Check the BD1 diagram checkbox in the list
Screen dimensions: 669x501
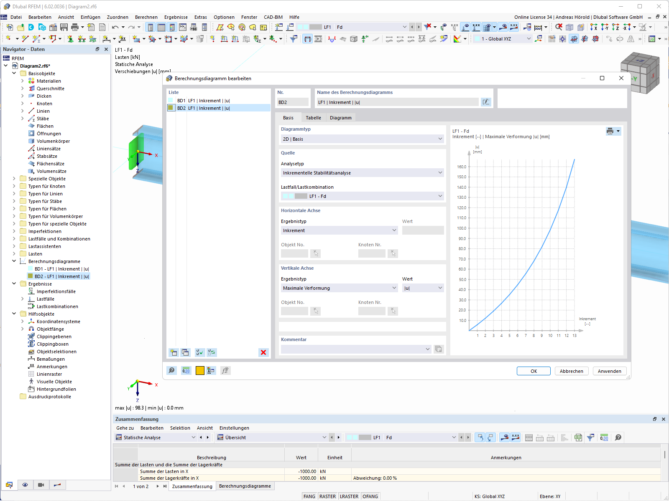(171, 101)
